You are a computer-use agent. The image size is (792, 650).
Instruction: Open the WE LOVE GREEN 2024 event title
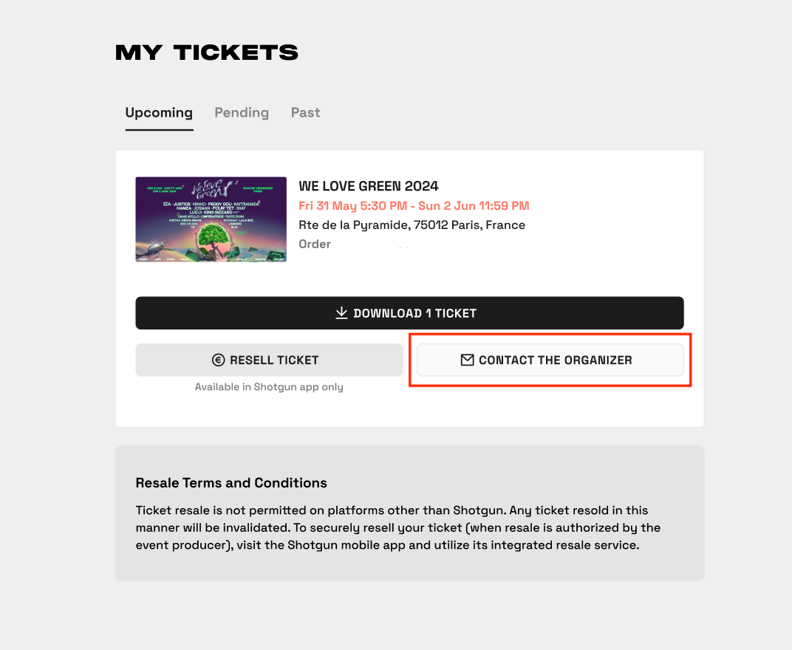tap(368, 186)
